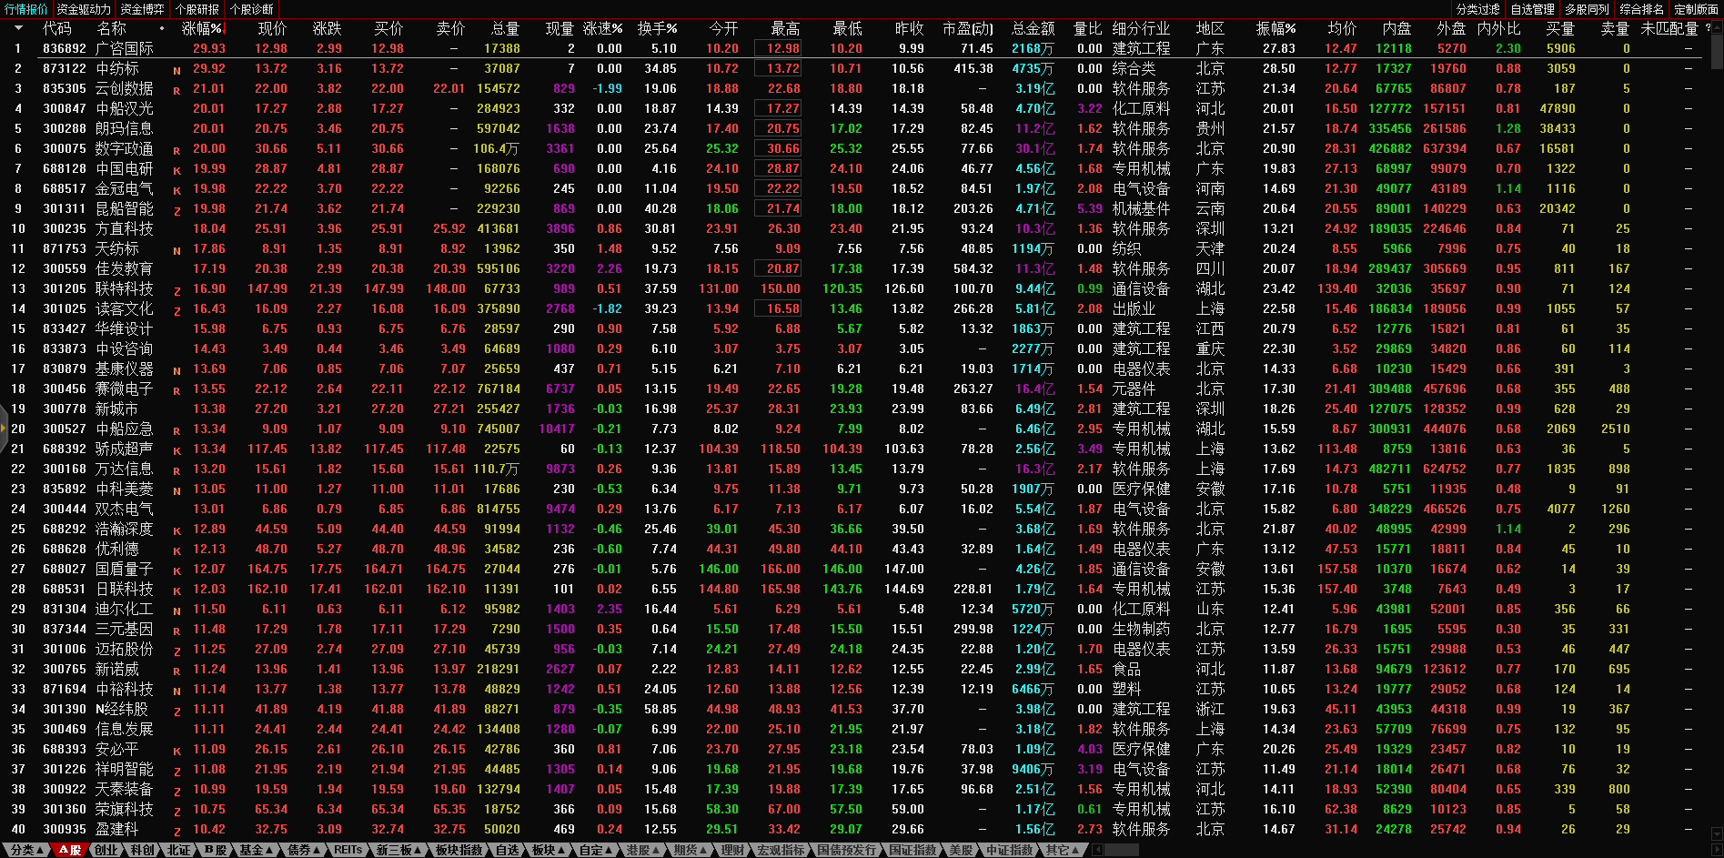
Task: Sort the list by 换手% column
Action: click(x=657, y=28)
